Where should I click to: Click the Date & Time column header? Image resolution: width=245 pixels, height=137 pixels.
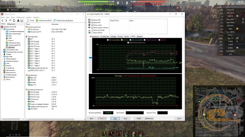pyautogui.click(x=119, y=21)
